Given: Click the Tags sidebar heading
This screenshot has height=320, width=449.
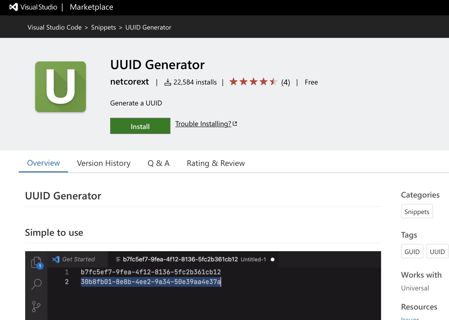Looking at the screenshot, I should coord(409,235).
